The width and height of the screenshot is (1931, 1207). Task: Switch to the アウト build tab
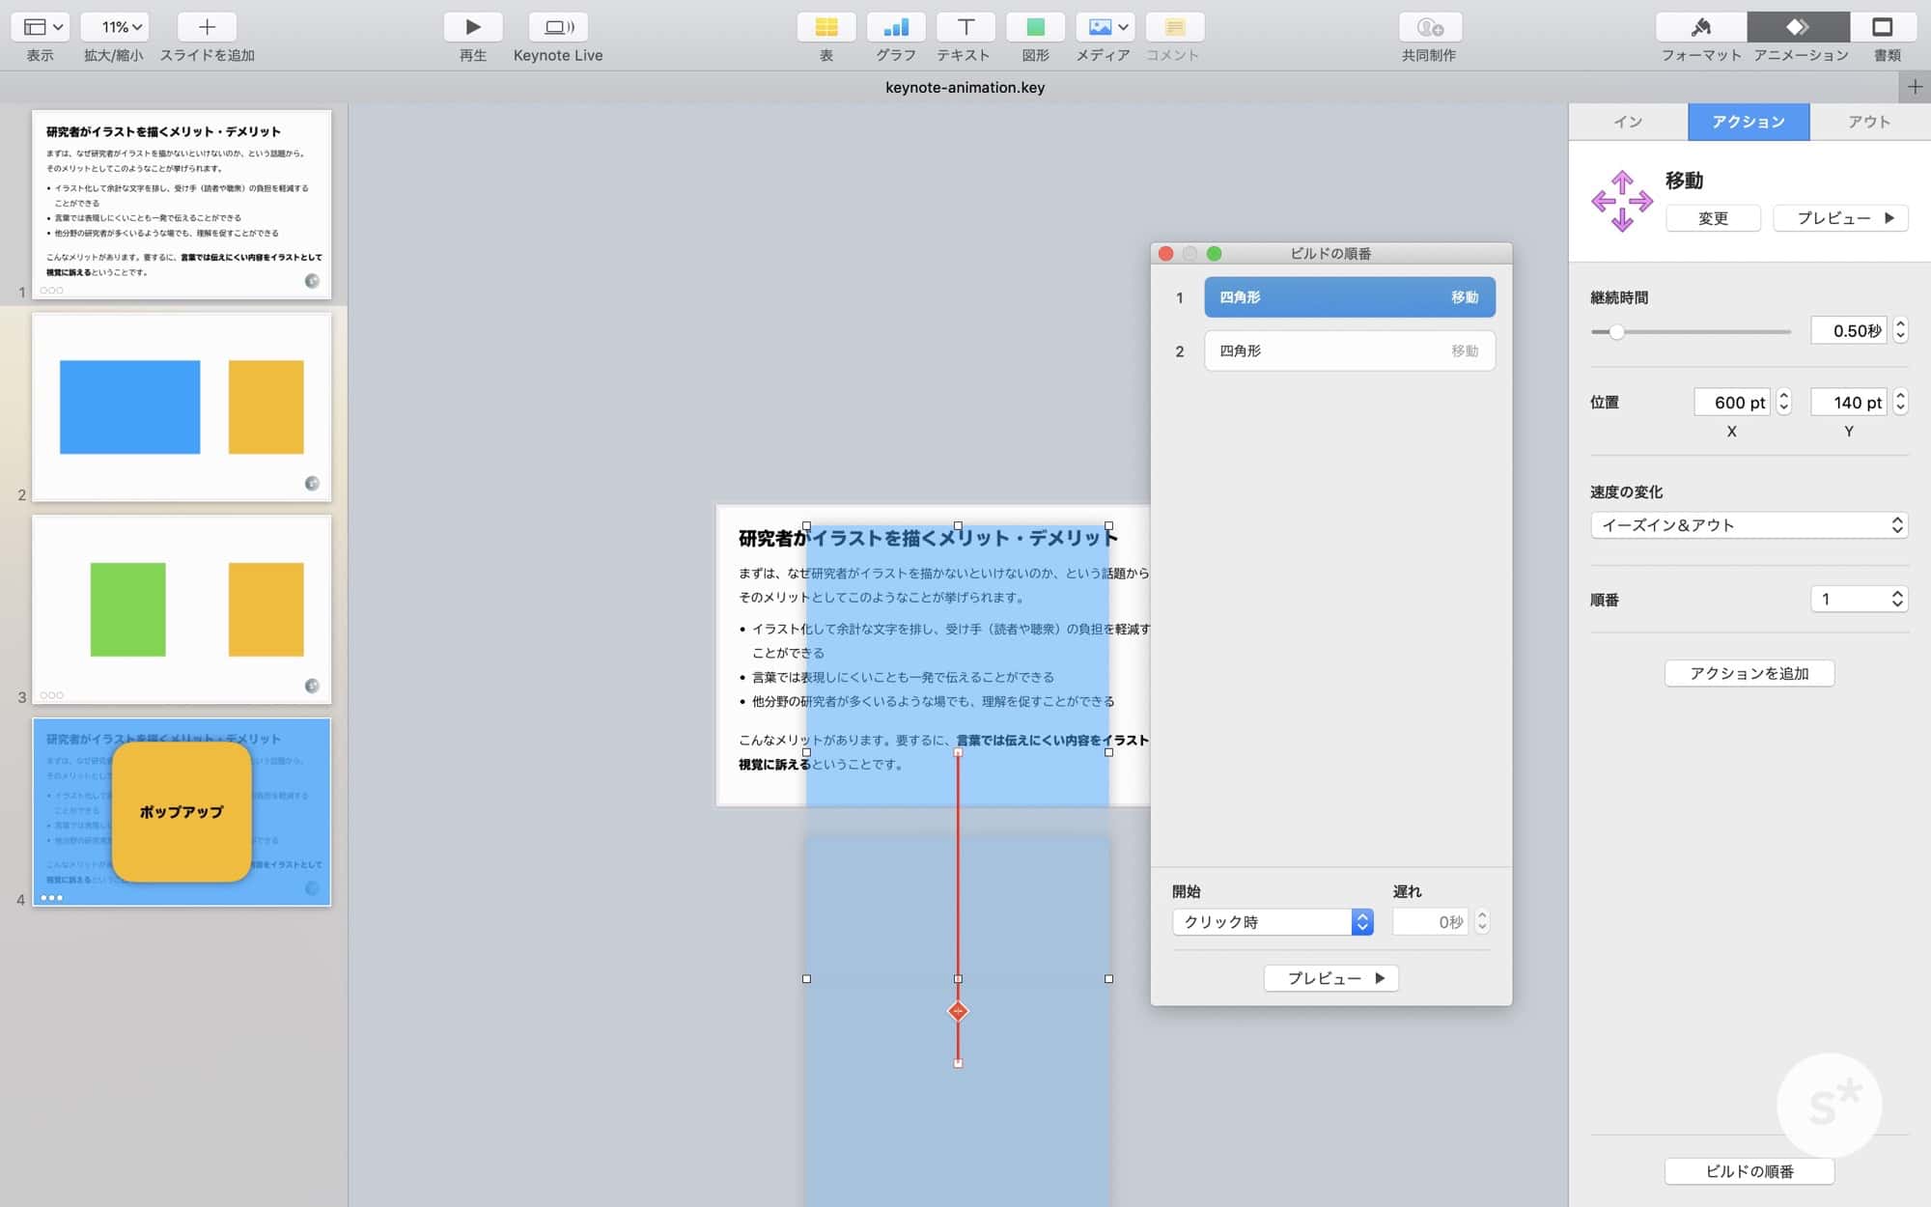[1869, 122]
